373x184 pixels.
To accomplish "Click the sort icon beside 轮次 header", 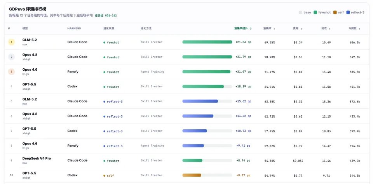I will 330,28.
